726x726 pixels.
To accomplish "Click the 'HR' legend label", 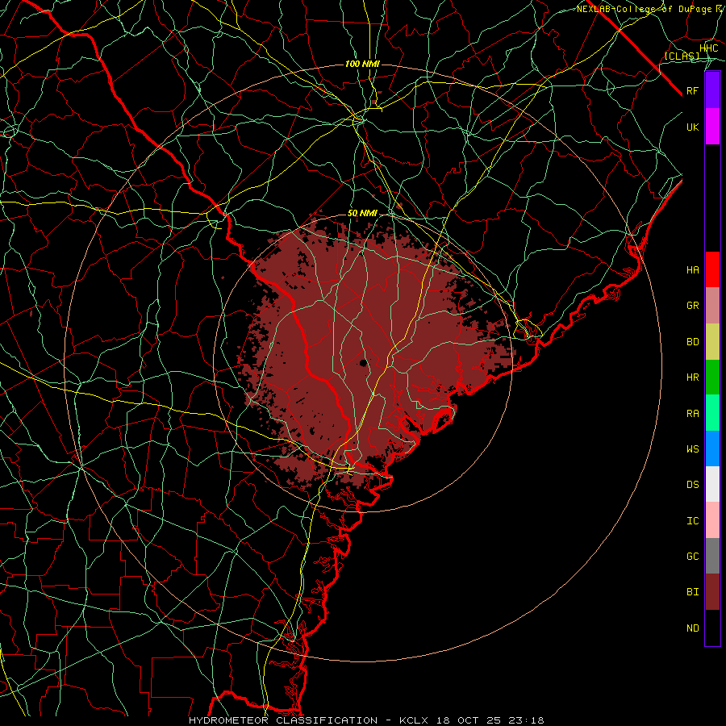I will pyautogui.click(x=692, y=378).
